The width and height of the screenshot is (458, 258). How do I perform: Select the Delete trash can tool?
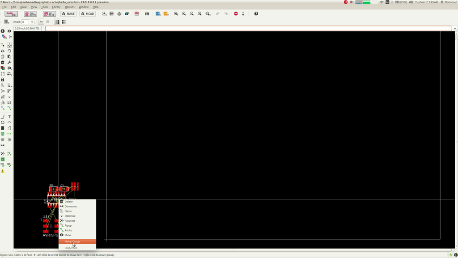(3, 62)
